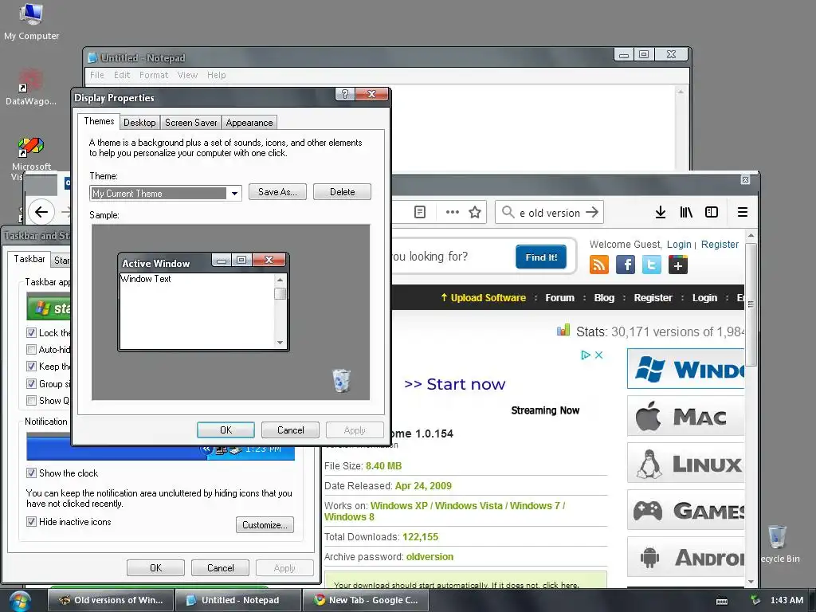Click Delete theme button
Screen dimensions: 816x612
tap(342, 191)
